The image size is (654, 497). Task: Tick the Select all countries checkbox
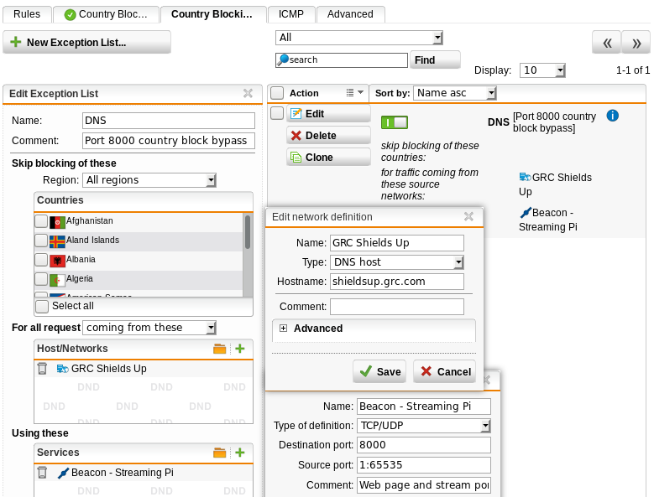pos(42,306)
